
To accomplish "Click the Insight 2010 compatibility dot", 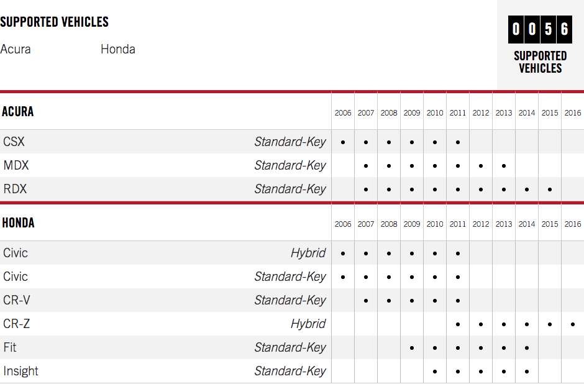I will click(x=435, y=372).
